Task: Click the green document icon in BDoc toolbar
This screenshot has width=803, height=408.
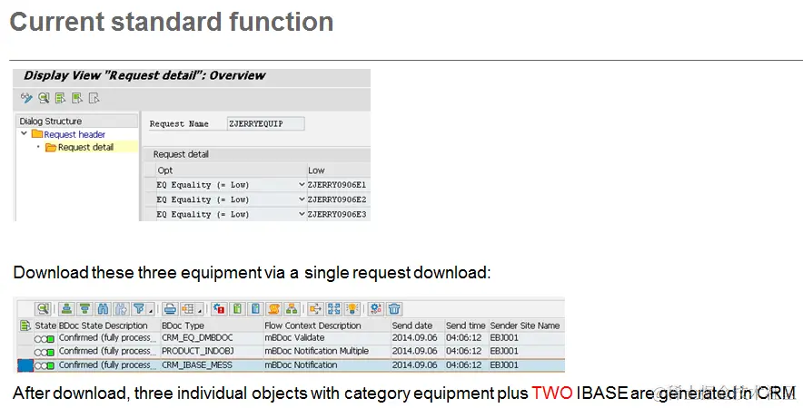Action: click(x=237, y=309)
